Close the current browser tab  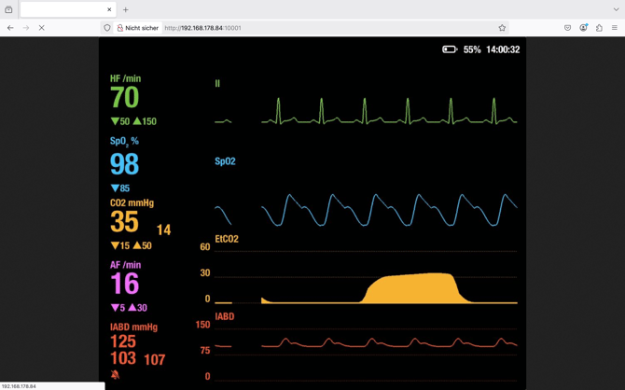[x=109, y=9]
